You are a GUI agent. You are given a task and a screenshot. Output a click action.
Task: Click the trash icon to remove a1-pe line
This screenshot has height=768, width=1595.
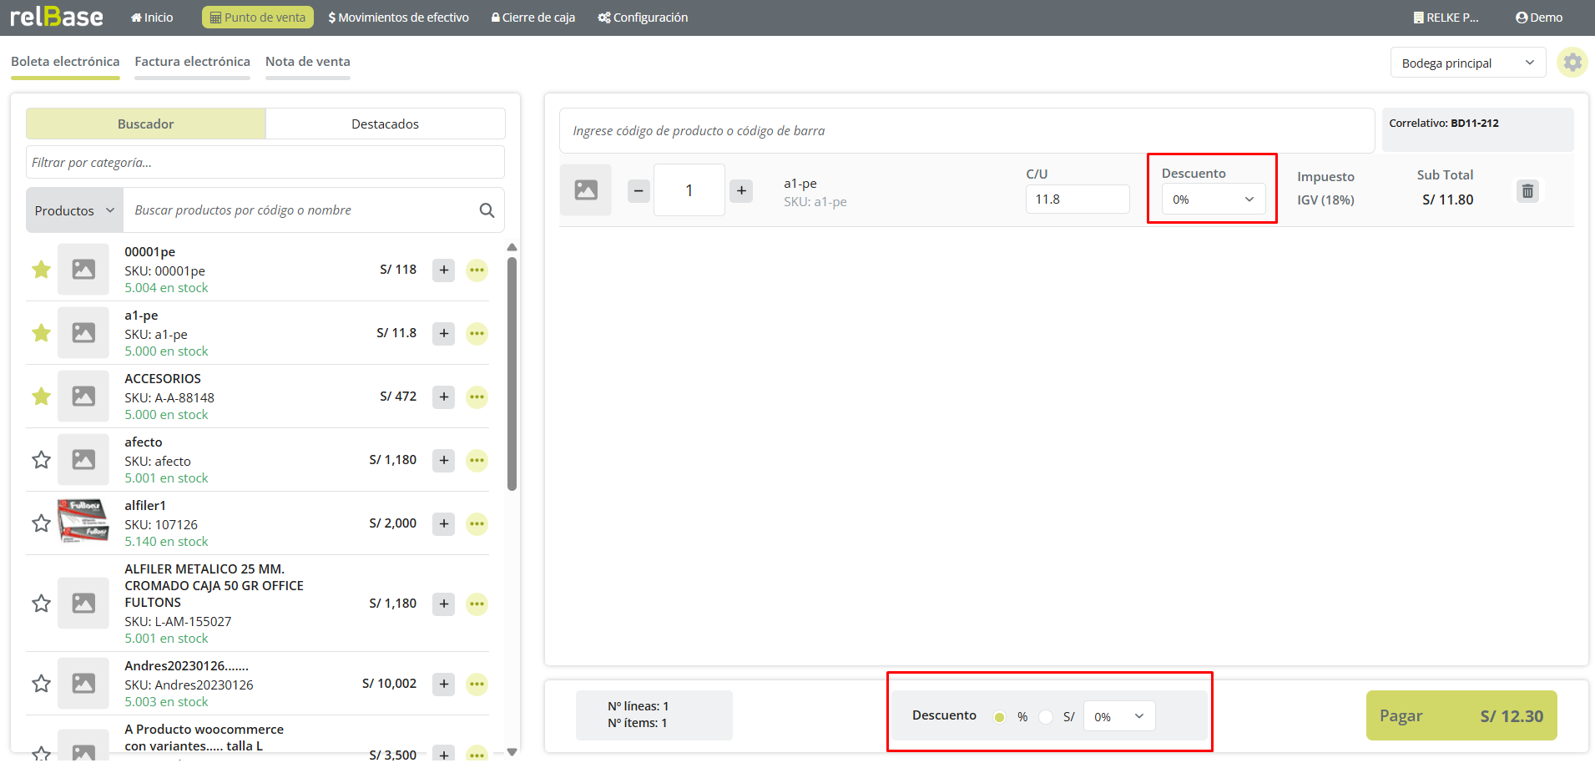(1527, 191)
